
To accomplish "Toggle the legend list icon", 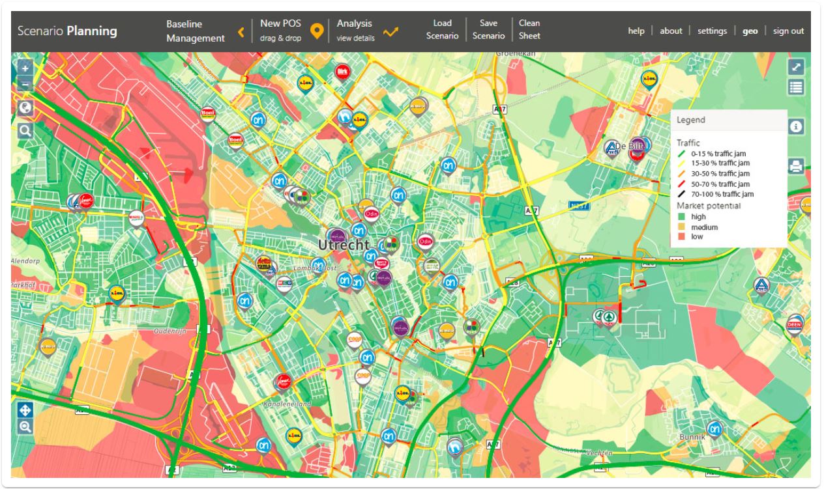I will [x=796, y=87].
